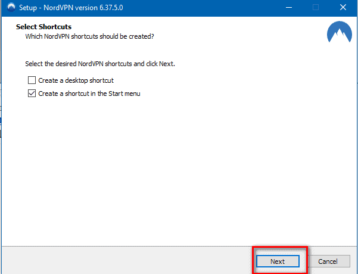Viewport: 358px width, 274px height.
Task: Click the Next button
Action: 278,261
